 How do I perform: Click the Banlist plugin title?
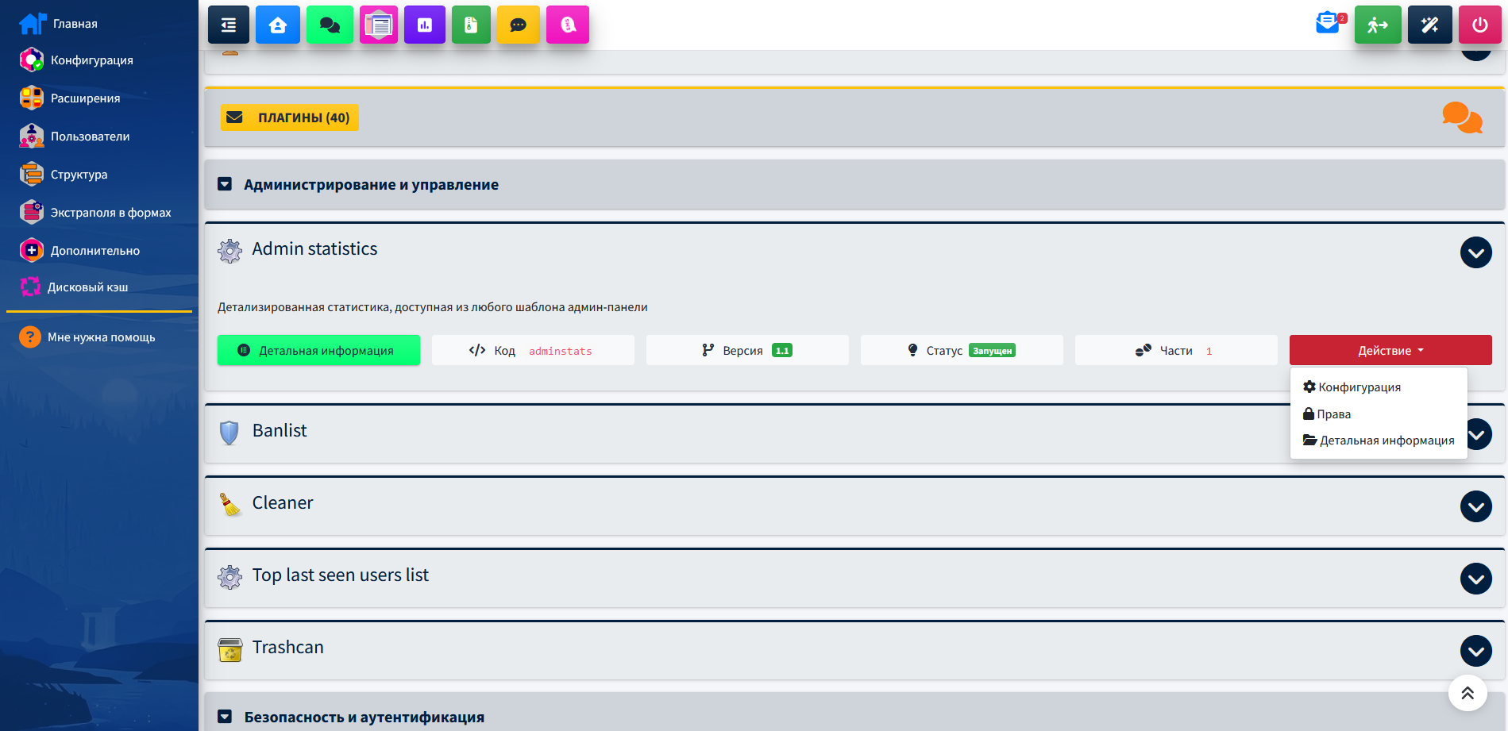pos(280,430)
